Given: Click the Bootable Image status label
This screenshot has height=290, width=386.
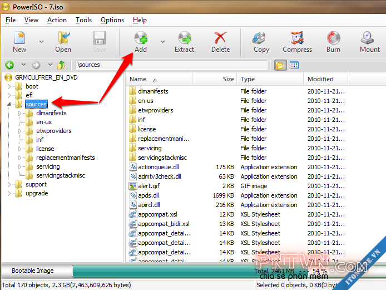Looking at the screenshot, I should point(33,271).
